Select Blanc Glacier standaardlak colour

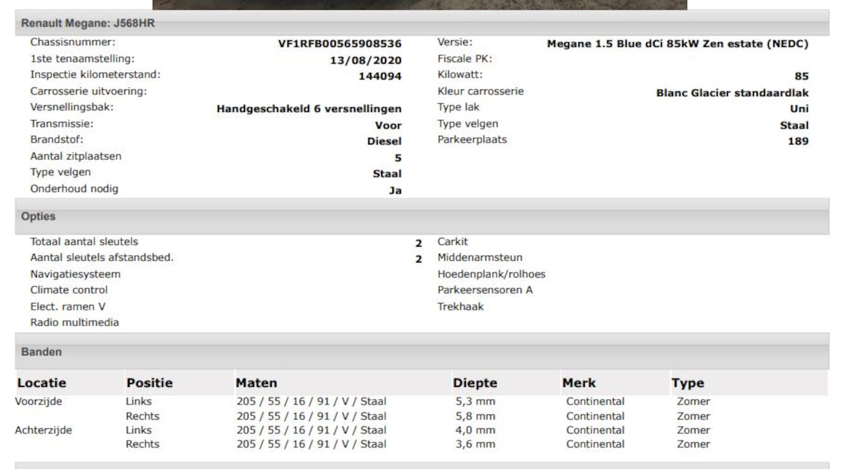tap(732, 93)
